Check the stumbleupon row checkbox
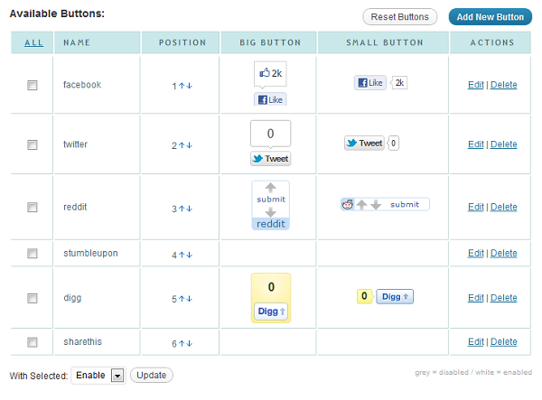Viewport: 542px width, 400px height. coord(33,254)
